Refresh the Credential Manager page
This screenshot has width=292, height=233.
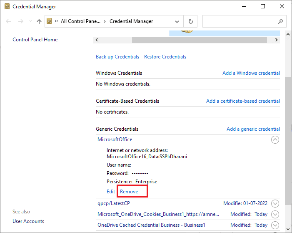pos(190,21)
